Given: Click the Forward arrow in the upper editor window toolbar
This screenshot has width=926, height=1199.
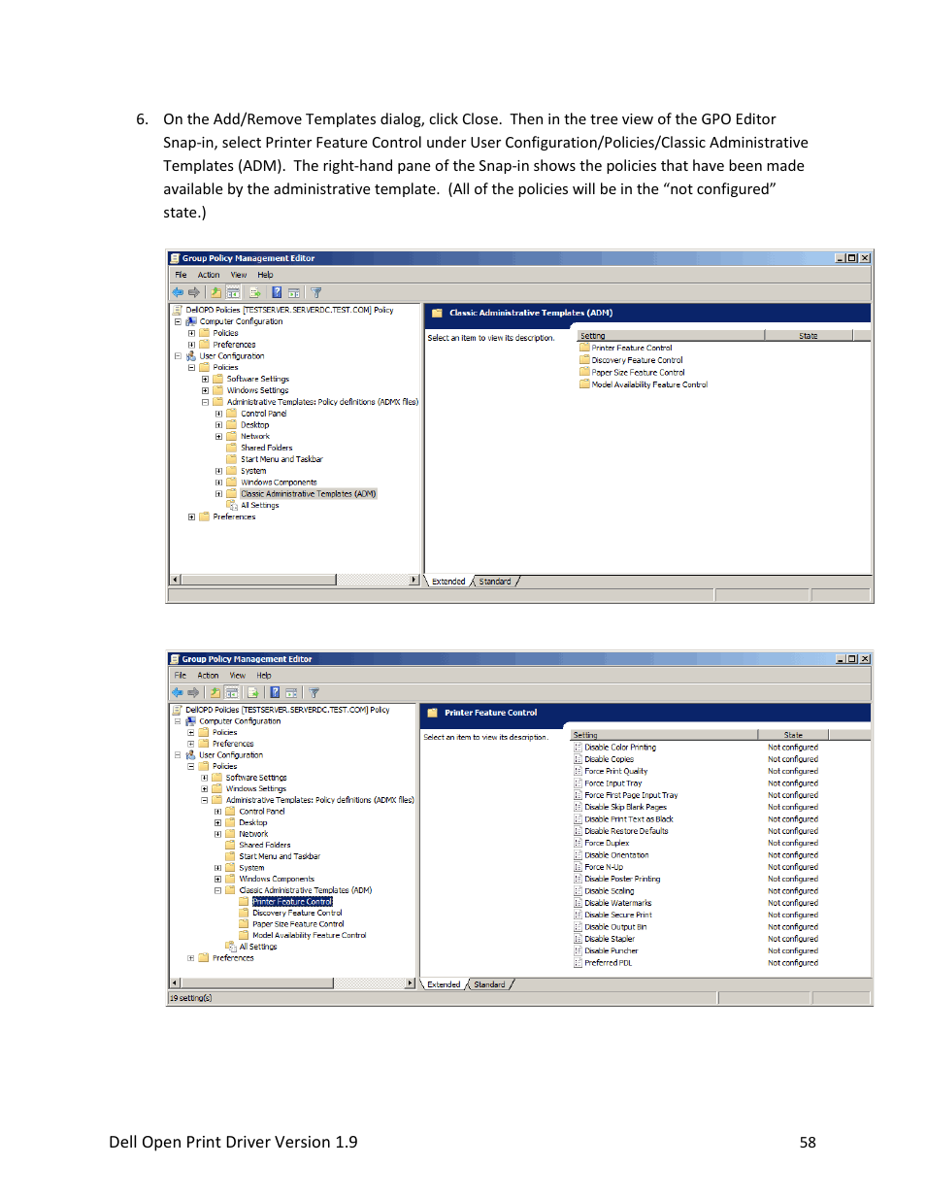Looking at the screenshot, I should pos(194,292).
